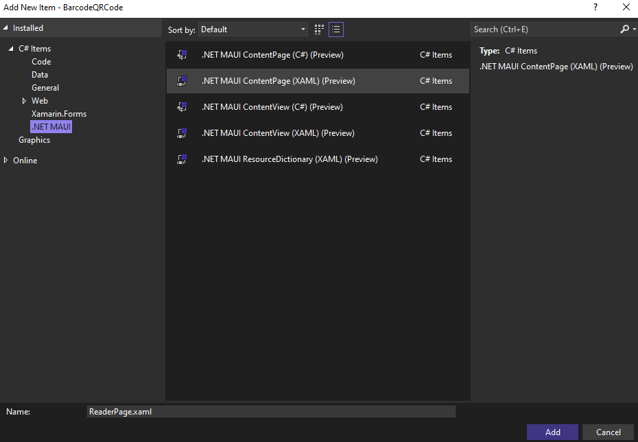
Task: Select the Xamarin.Forms category
Action: 59,113
